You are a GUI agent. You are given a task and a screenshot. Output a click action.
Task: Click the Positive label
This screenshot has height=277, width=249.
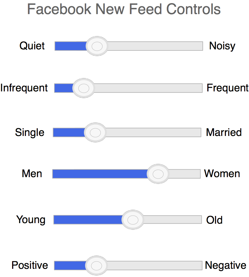tap(30, 265)
